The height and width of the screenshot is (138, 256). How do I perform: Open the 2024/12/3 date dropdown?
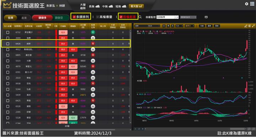pyautogui.click(x=188, y=17)
